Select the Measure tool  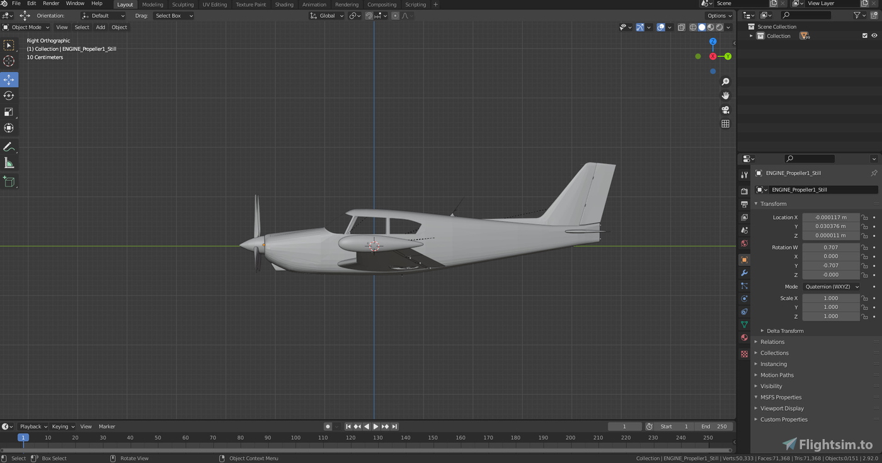click(x=9, y=163)
